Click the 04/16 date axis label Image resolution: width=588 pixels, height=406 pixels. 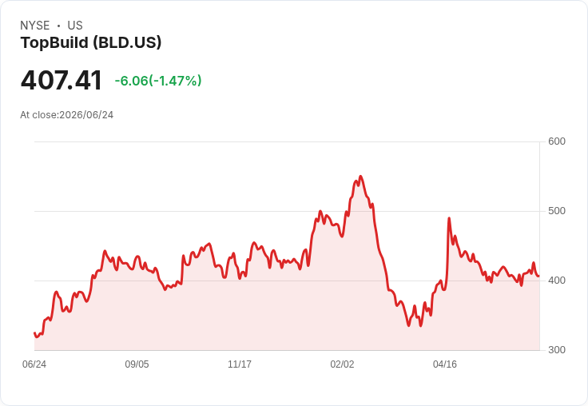(x=445, y=364)
